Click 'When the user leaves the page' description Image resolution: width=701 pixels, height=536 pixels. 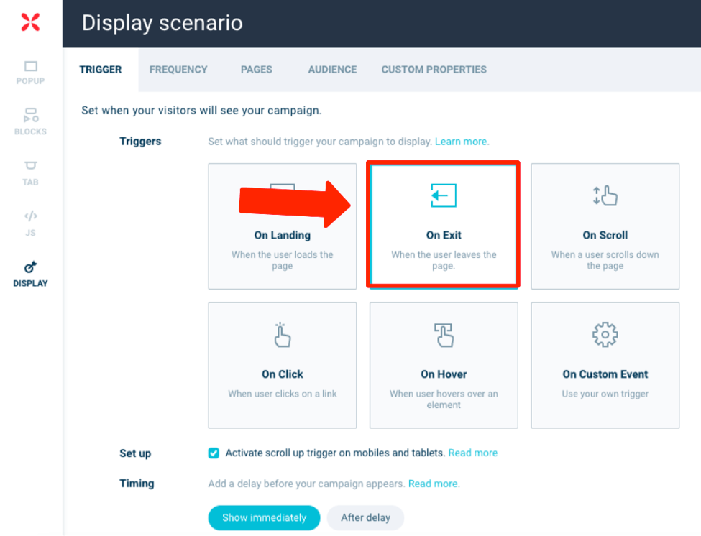pos(444,260)
